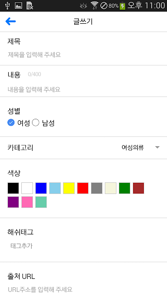Tap the picture notification icon
This screenshot has height=297, width=167.
pyautogui.click(x=19, y=6)
